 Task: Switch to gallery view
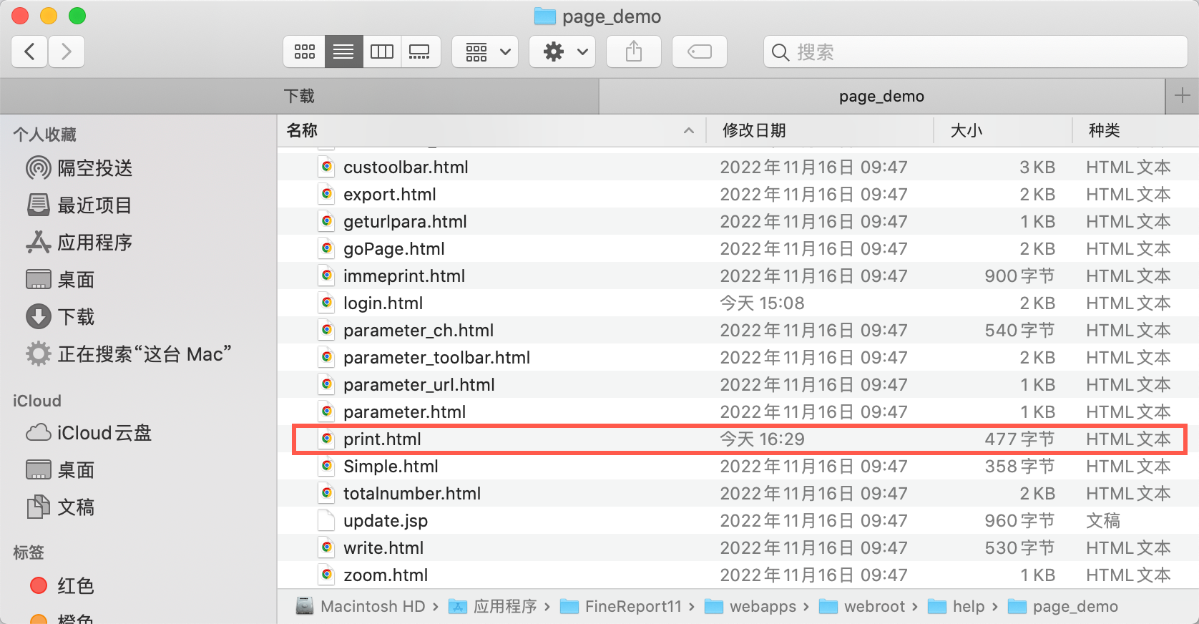click(x=420, y=52)
